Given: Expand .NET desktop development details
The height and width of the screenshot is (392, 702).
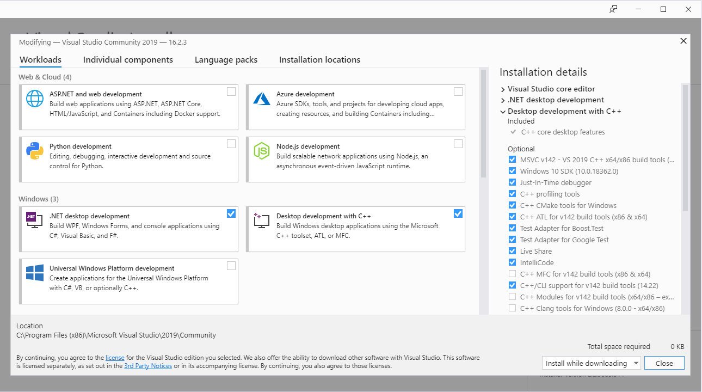Looking at the screenshot, I should 503,100.
